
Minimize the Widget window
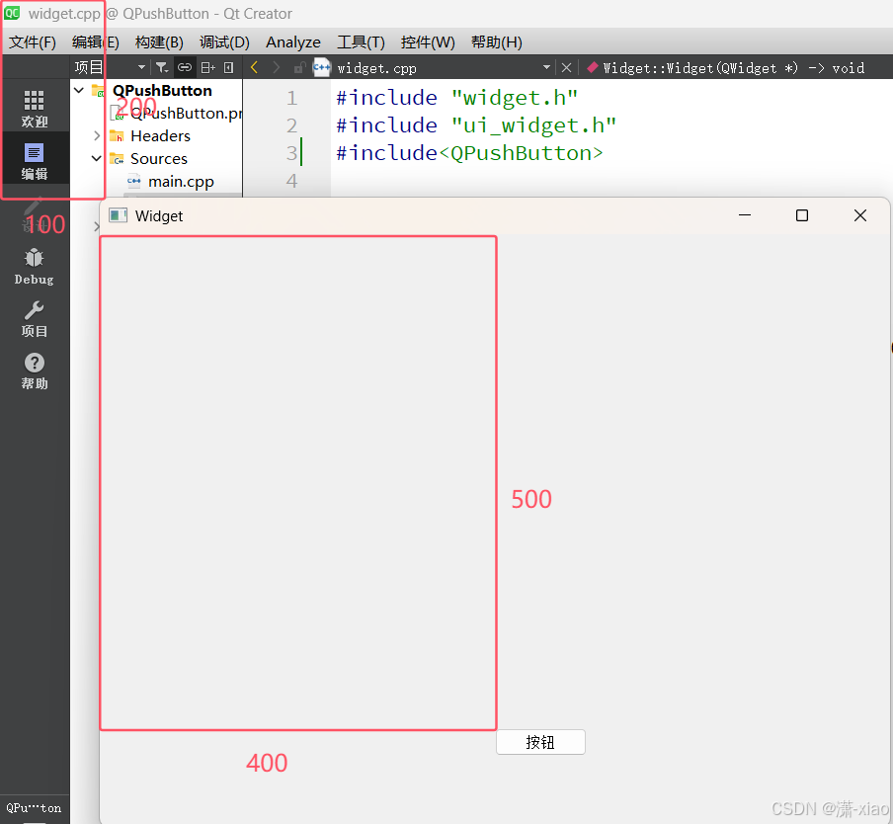(x=745, y=215)
